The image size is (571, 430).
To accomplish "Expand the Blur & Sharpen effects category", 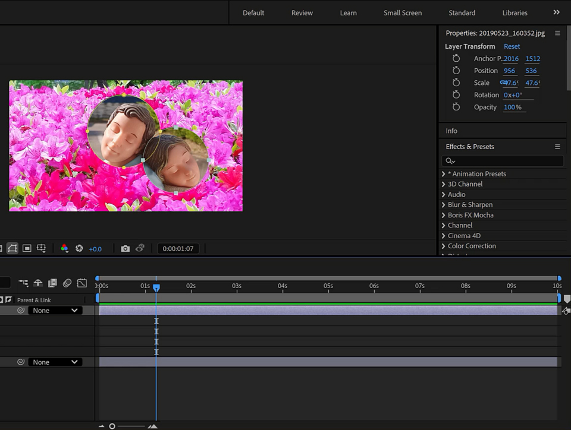I will click(444, 205).
